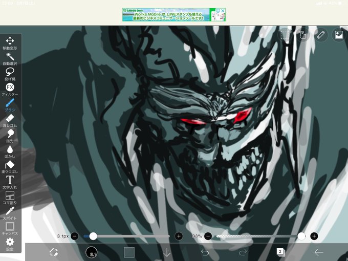348x261 pixels.
Task: Open the reference image viewer icon
Action: pos(339,35)
